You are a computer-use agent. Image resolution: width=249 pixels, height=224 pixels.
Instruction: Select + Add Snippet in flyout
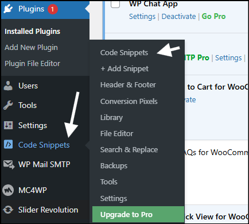(124, 69)
